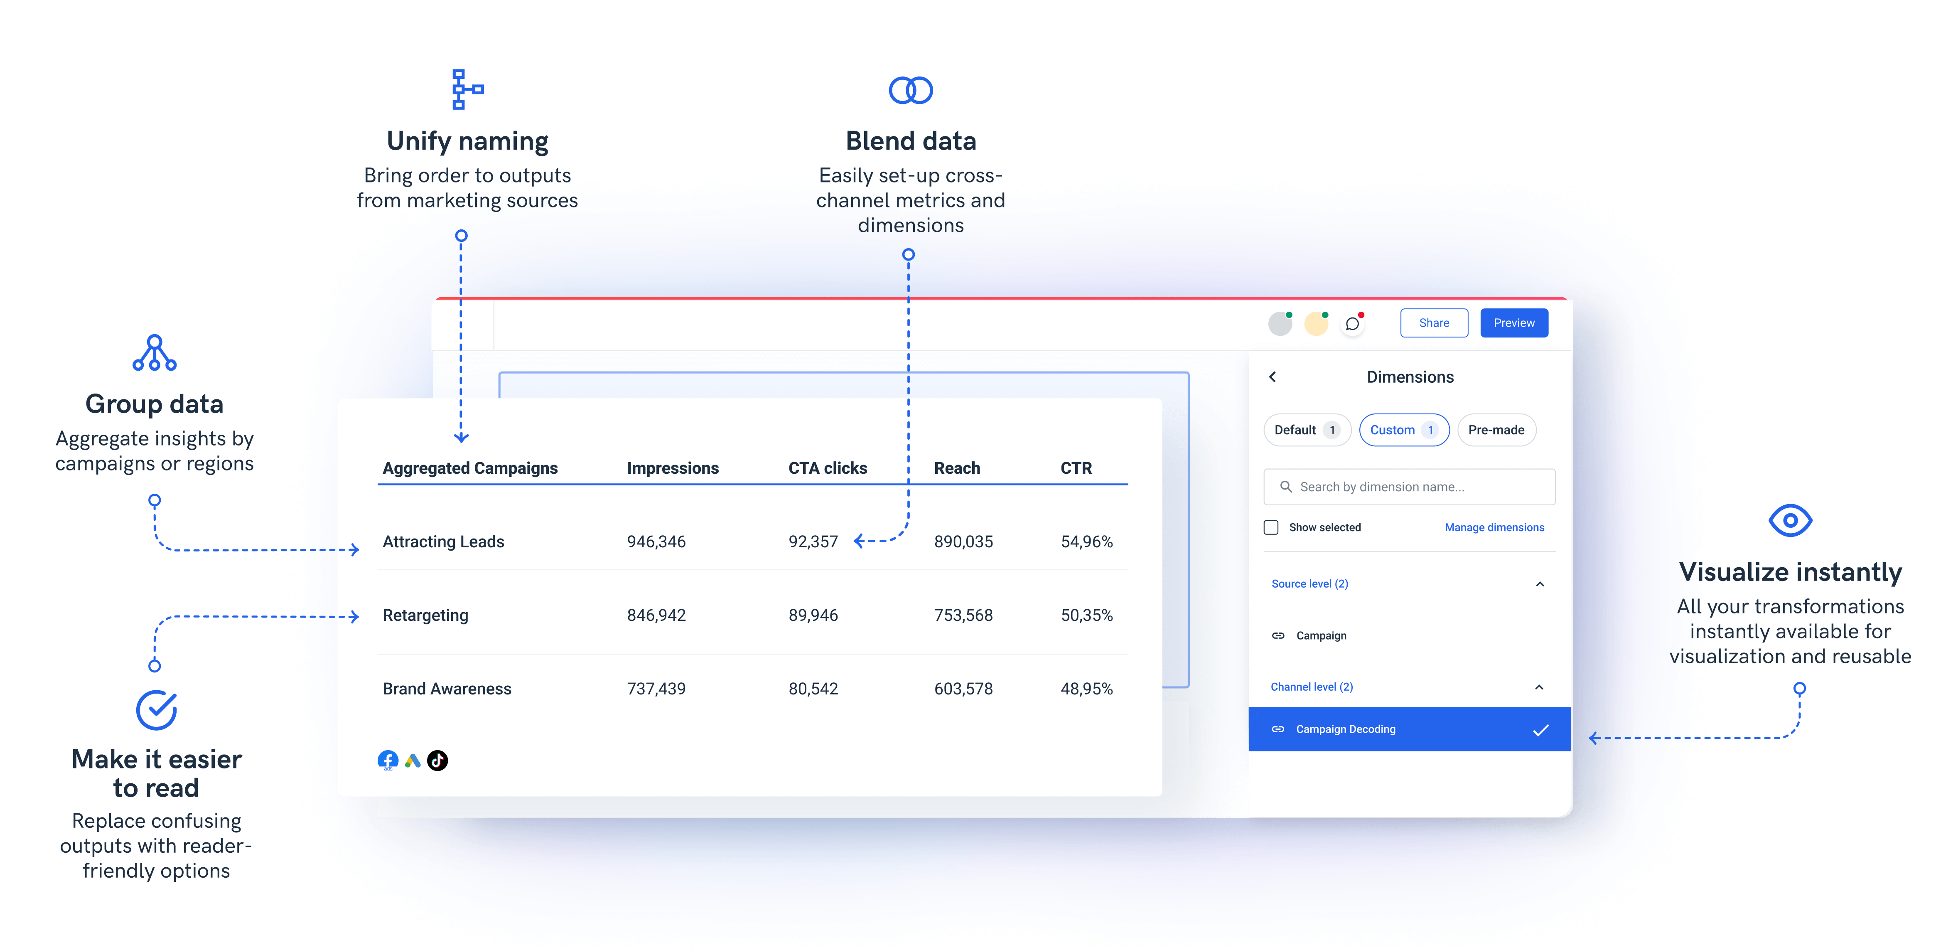This screenshot has height=950, width=1958.
Task: Click the Google Ads source icon
Action: point(413,760)
